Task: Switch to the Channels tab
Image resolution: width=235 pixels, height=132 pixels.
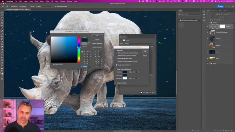Action: (214, 11)
